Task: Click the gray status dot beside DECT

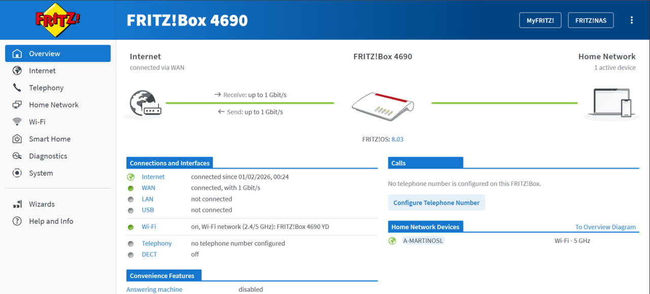Action: pyautogui.click(x=131, y=255)
